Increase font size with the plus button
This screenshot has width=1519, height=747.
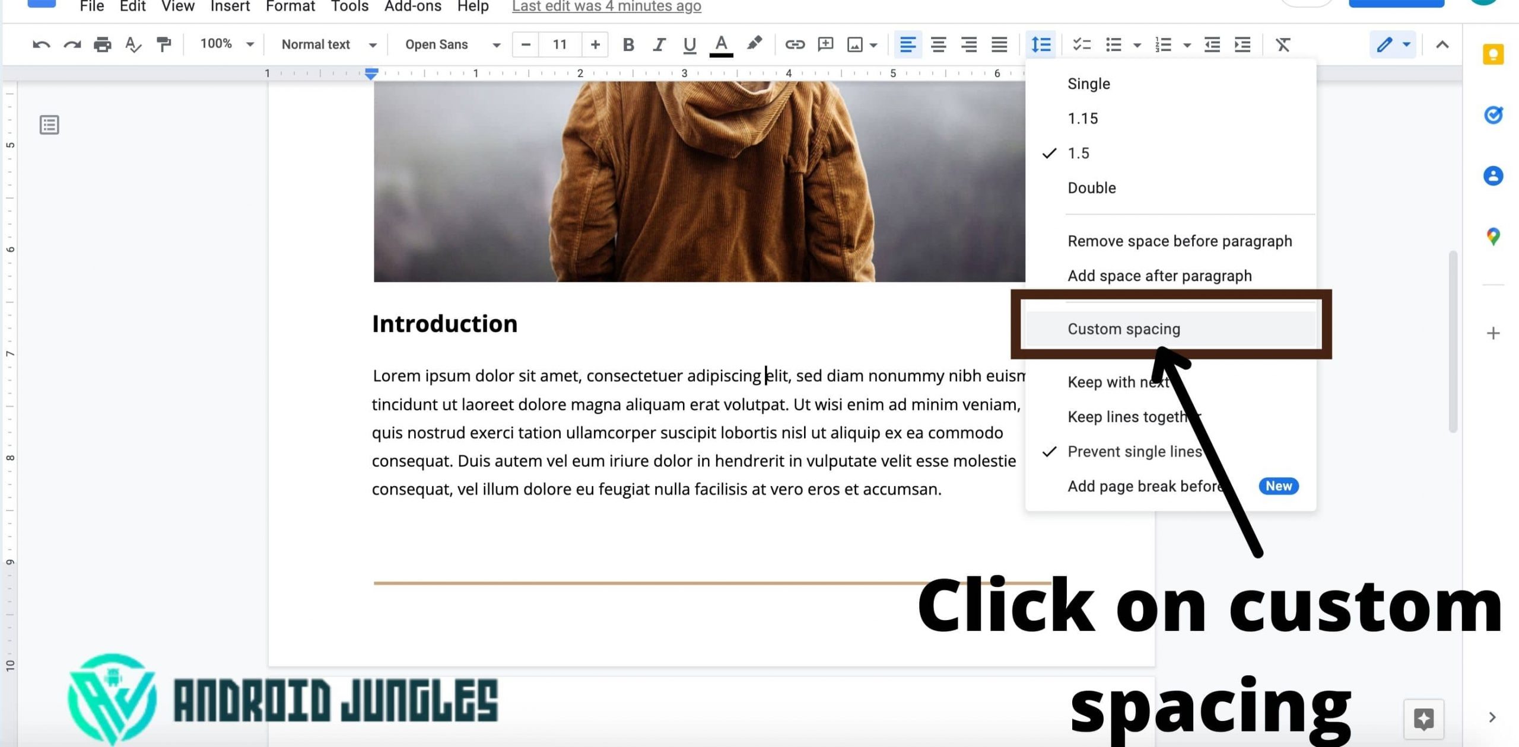[595, 44]
